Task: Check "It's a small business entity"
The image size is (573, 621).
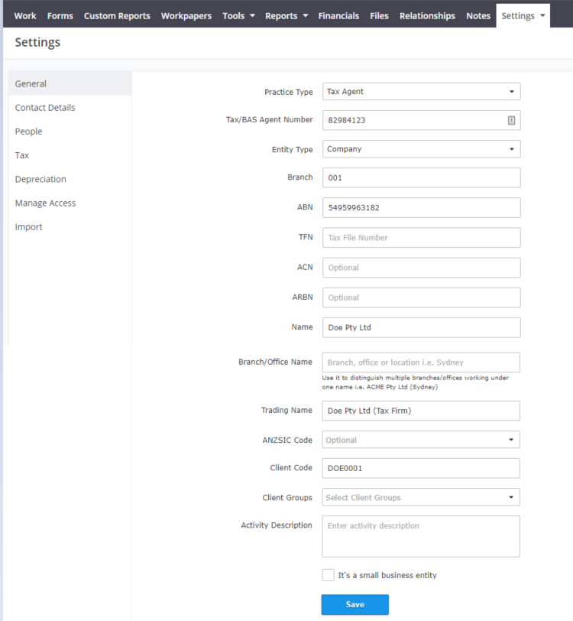Action: coord(328,574)
